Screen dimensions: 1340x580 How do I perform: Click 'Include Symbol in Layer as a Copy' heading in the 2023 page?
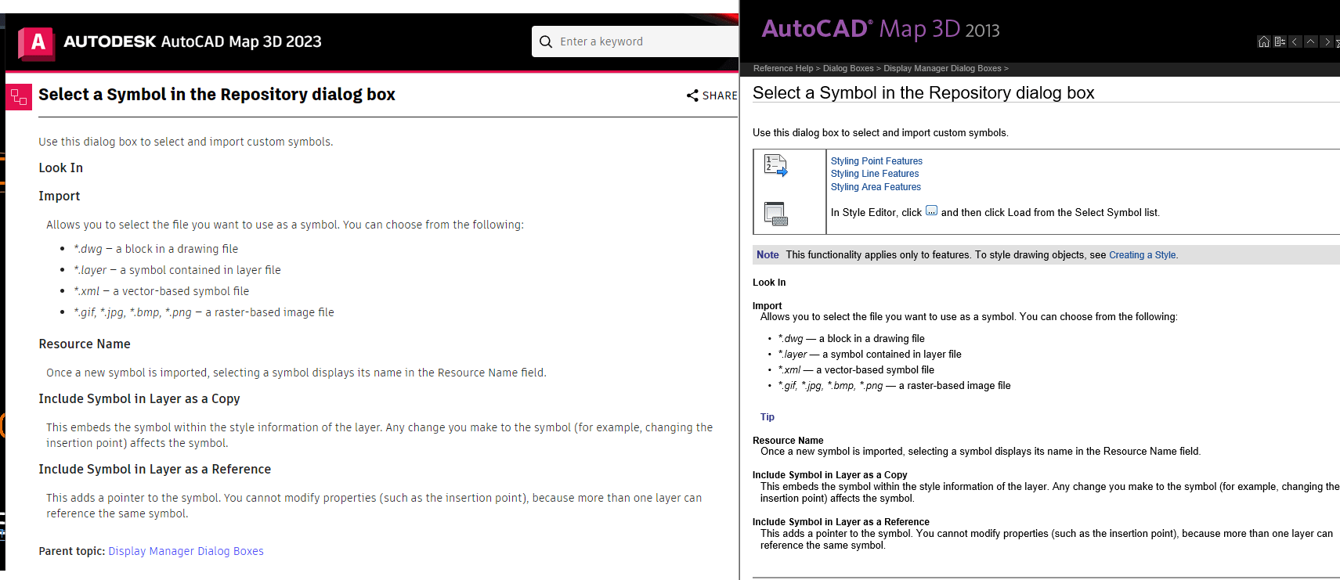coord(139,399)
